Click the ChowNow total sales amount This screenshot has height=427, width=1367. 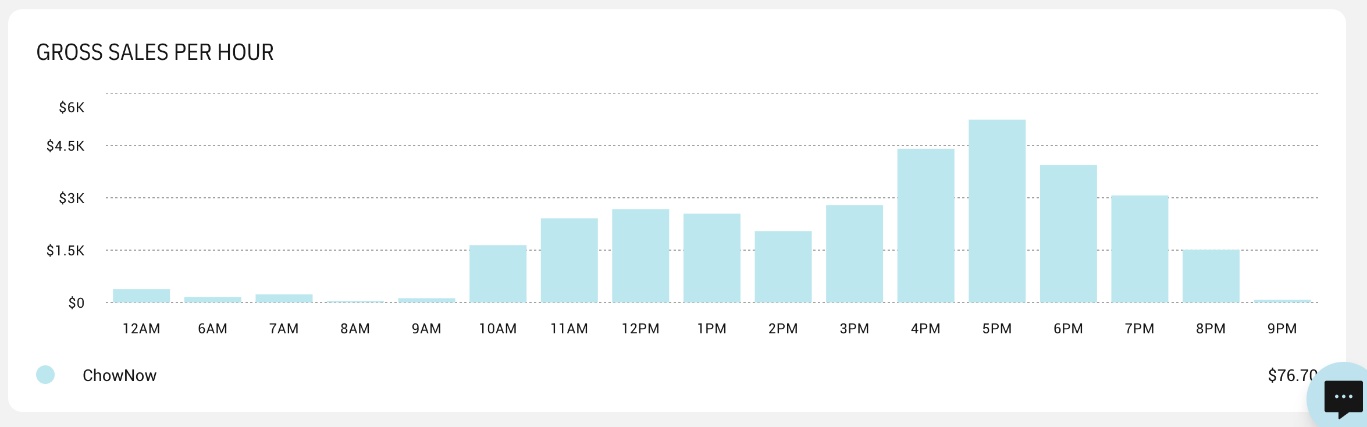pyautogui.click(x=1291, y=375)
